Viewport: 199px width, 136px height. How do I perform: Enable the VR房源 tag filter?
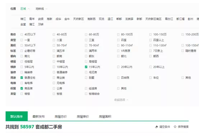[x=118, y=51]
